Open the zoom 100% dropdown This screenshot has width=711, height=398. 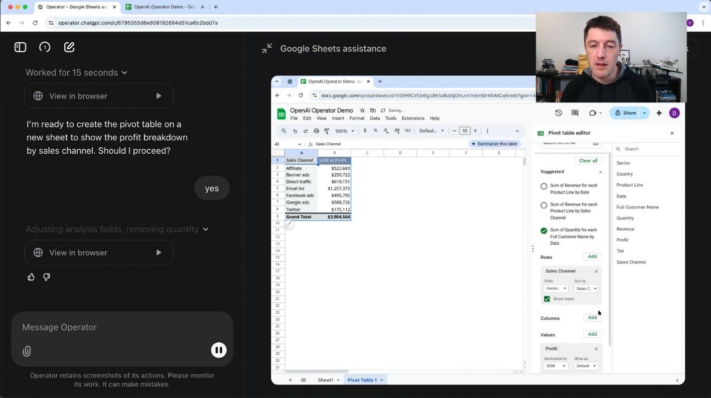(344, 131)
